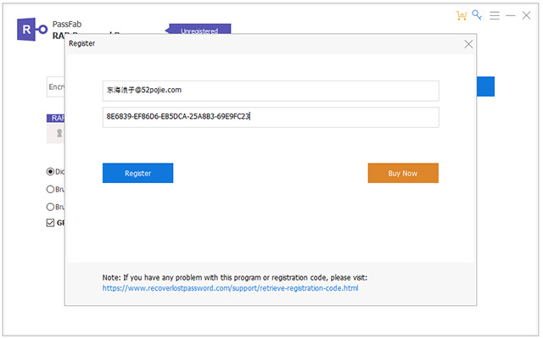Click the RAR column header label
The height and width of the screenshot is (339, 543).
point(56,118)
